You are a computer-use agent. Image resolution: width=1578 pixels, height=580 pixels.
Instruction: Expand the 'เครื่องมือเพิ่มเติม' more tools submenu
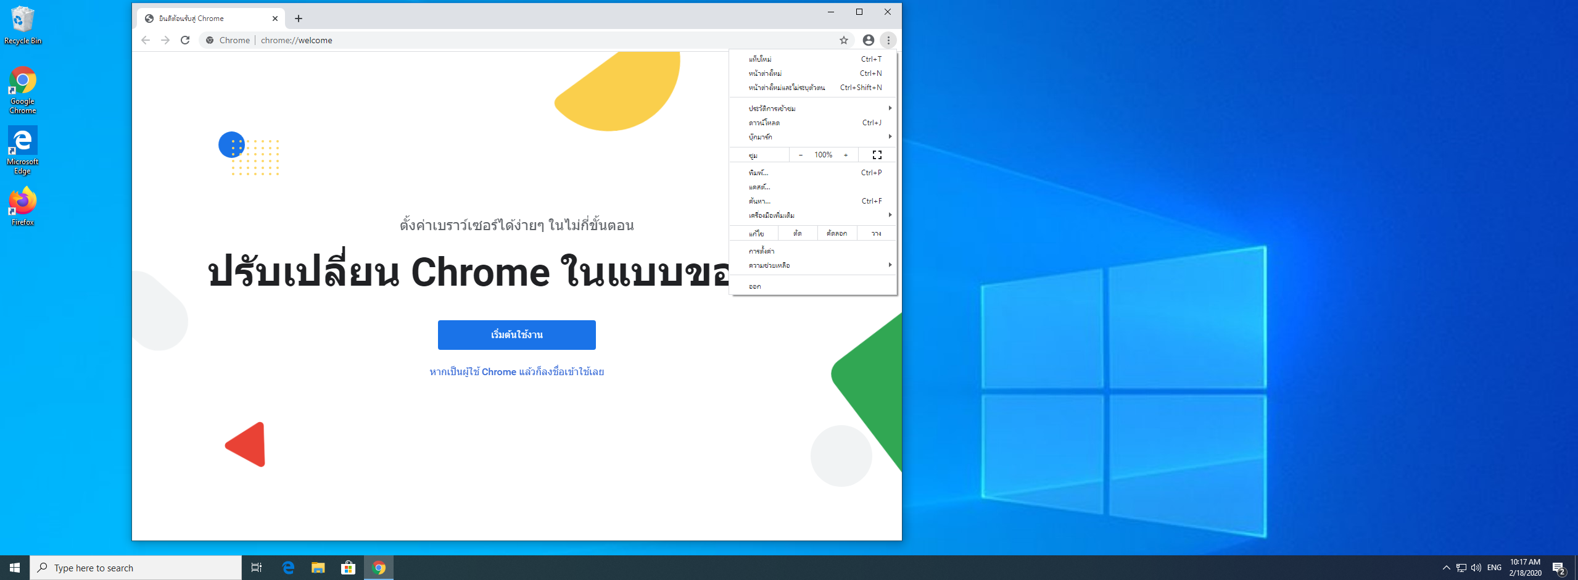812,215
